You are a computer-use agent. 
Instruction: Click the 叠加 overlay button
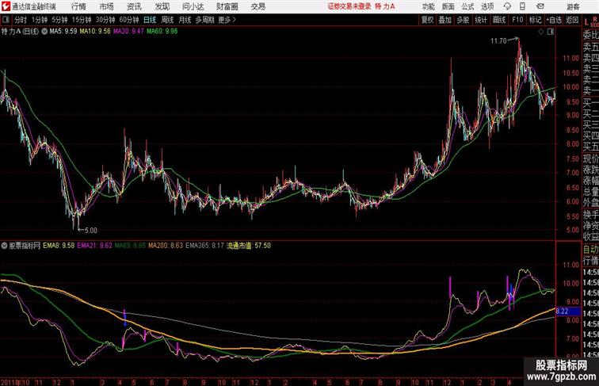pos(445,20)
